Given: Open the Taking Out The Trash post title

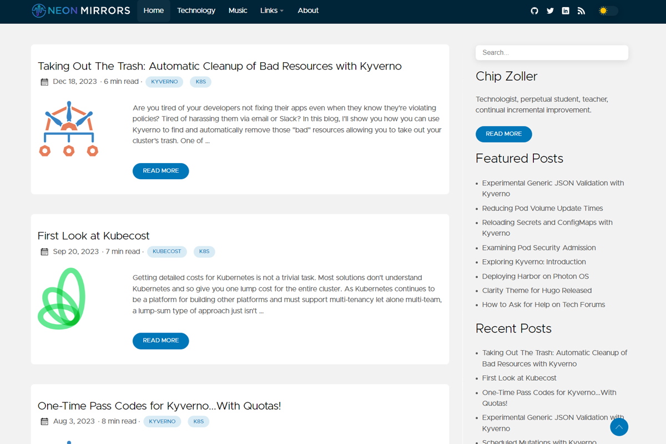Looking at the screenshot, I should (219, 66).
